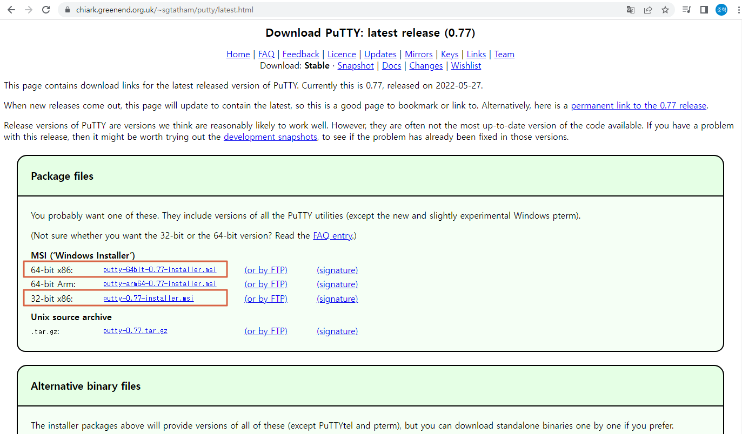Bookmark this page with star icon
The height and width of the screenshot is (434, 742).
(x=665, y=10)
